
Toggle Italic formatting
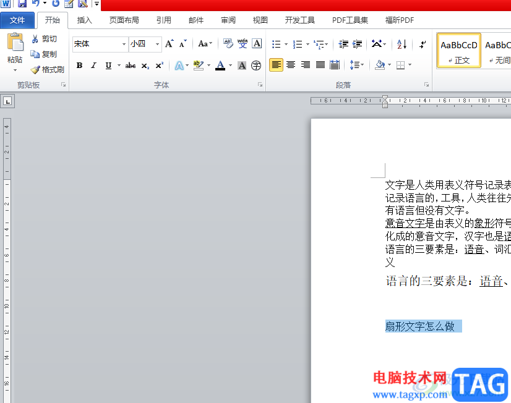pos(93,66)
